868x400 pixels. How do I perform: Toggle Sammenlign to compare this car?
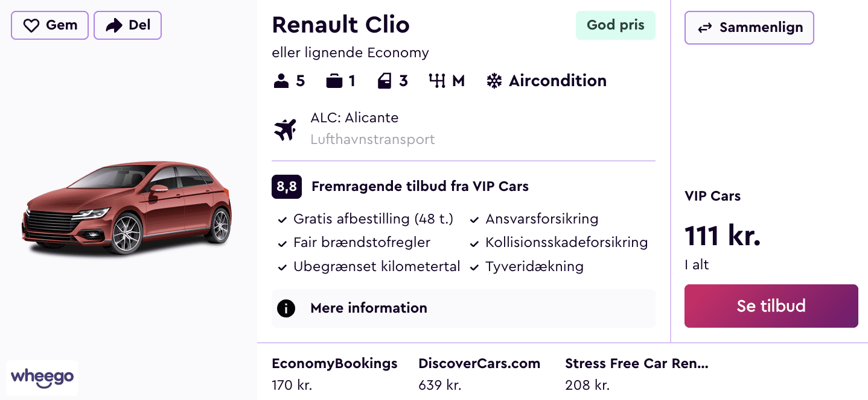coord(749,28)
